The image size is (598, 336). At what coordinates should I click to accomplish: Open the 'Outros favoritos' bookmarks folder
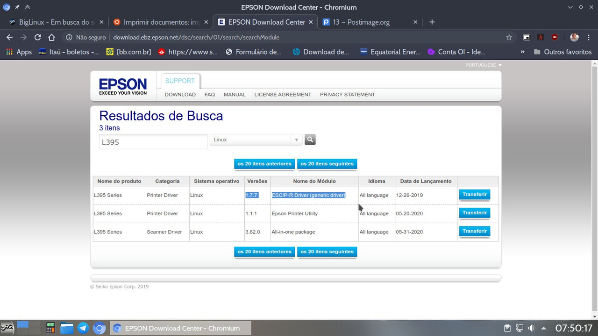[x=562, y=52]
